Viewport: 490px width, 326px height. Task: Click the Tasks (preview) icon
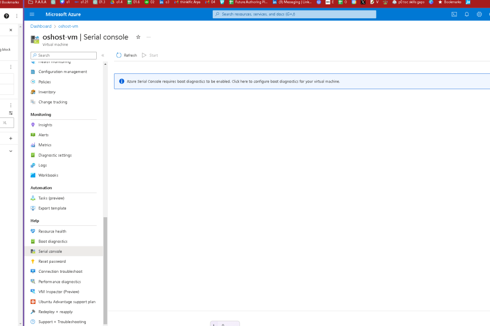pos(33,198)
